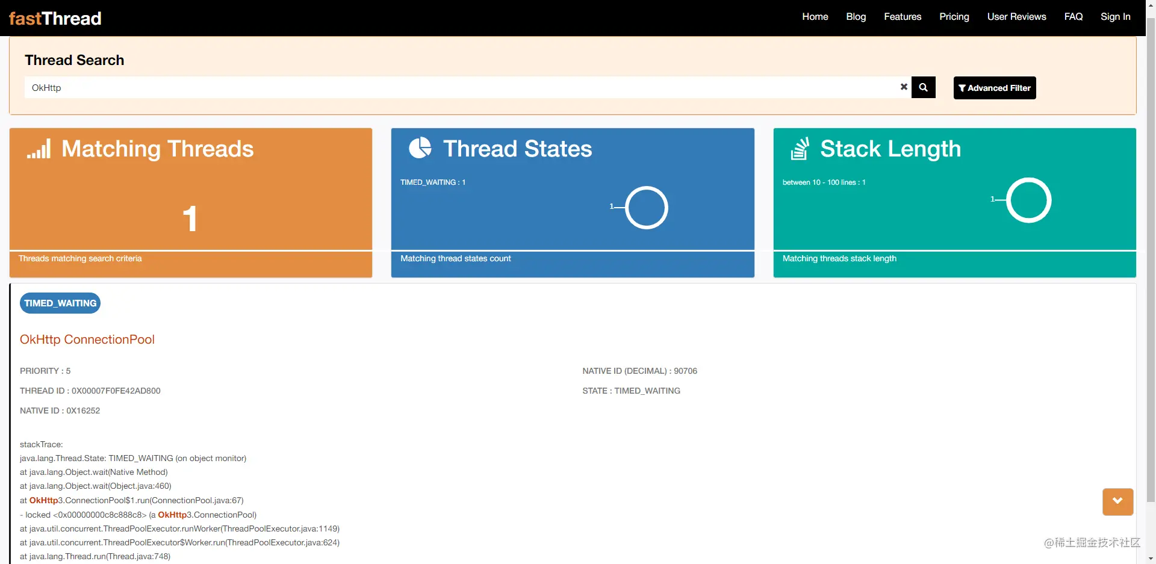The height and width of the screenshot is (564, 1156).
Task: Open User Reviews menu item
Action: 1016,17
